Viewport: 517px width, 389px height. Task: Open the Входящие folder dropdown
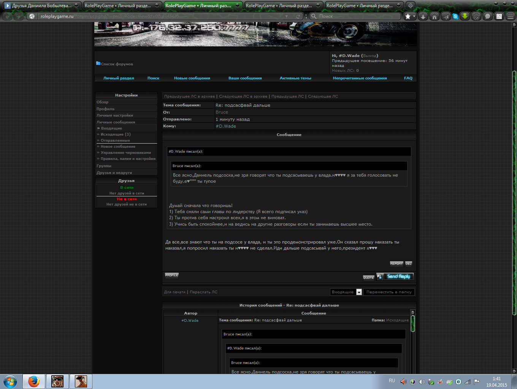[359, 292]
